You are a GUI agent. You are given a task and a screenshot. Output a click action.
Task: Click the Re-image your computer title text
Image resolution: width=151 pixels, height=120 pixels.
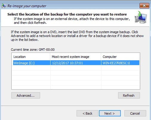point(27,6)
